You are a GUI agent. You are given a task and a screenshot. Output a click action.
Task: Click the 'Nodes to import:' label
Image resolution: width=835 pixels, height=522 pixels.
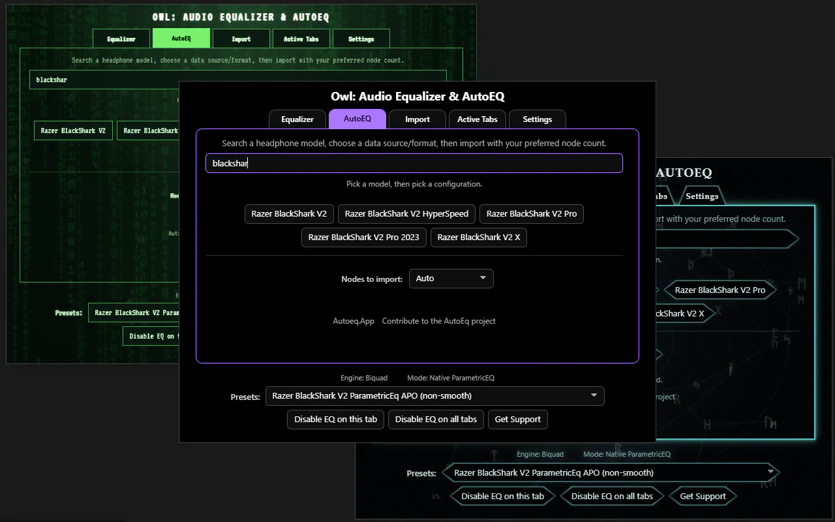pyautogui.click(x=372, y=279)
